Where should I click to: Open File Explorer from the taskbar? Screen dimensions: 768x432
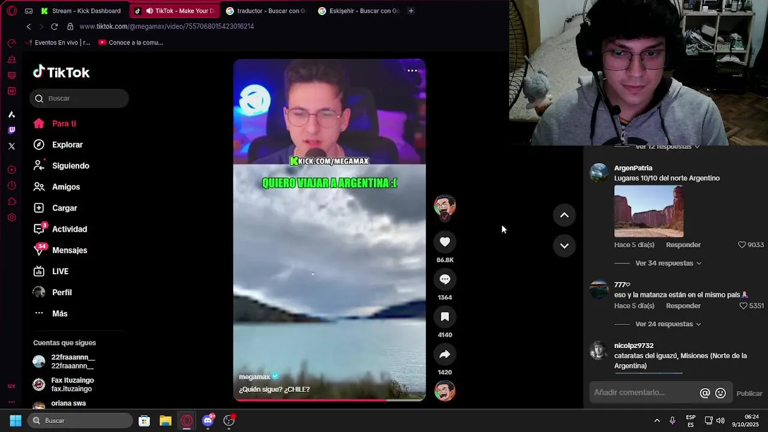[165, 421]
